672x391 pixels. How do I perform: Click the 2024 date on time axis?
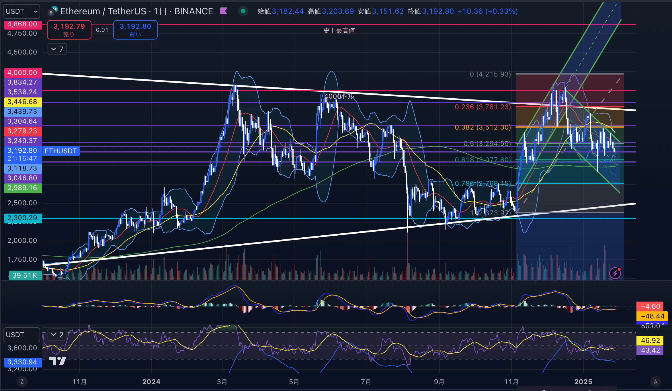point(151,382)
